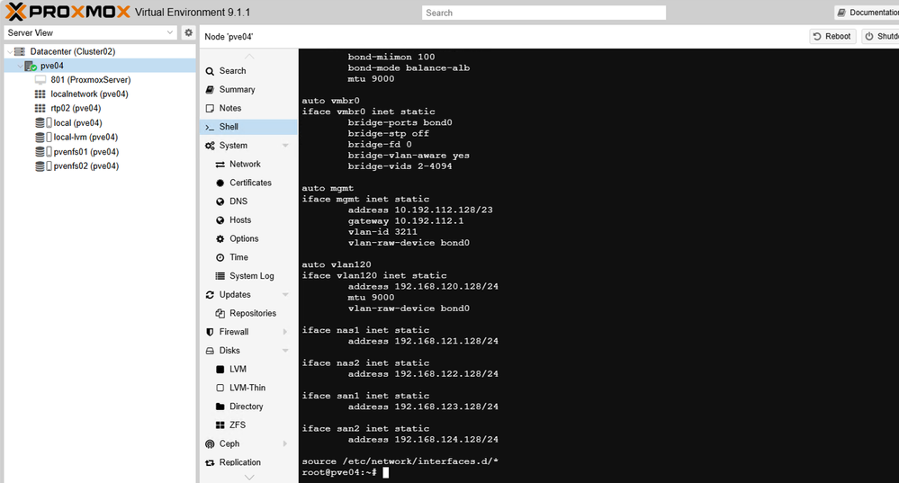Click the Datacenter server icon
This screenshot has height=483, width=899.
[x=20, y=51]
